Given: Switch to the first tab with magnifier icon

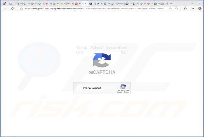Looking at the screenshot, I should pos(17,4).
